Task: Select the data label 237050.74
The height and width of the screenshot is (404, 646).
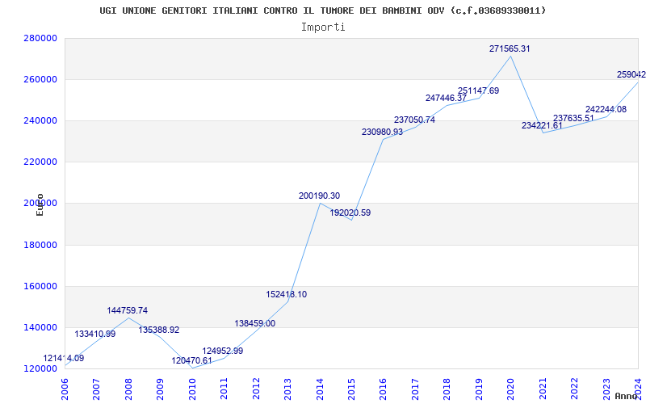Action: [414, 120]
